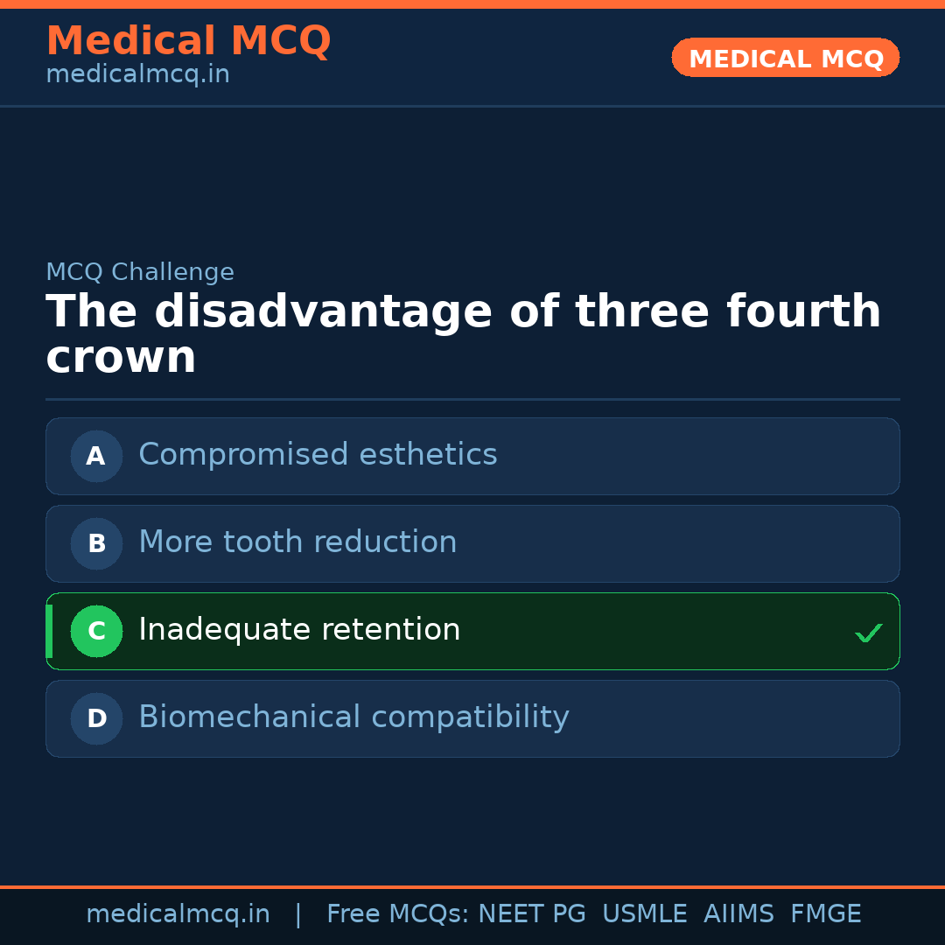This screenshot has height=945, width=945.
Task: Click the green checkmark on option C
Action: coord(868,633)
